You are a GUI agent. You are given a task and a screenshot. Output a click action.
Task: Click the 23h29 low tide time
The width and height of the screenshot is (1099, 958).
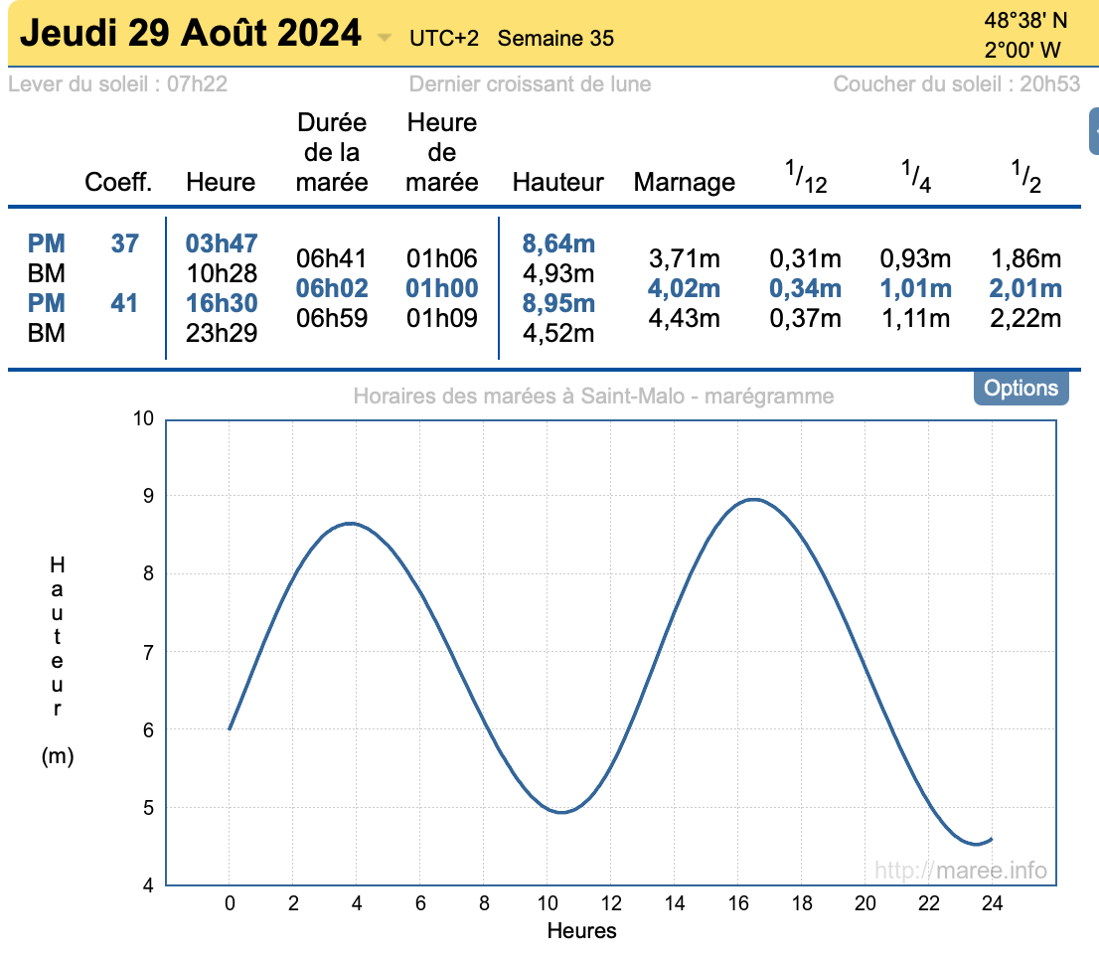click(222, 333)
